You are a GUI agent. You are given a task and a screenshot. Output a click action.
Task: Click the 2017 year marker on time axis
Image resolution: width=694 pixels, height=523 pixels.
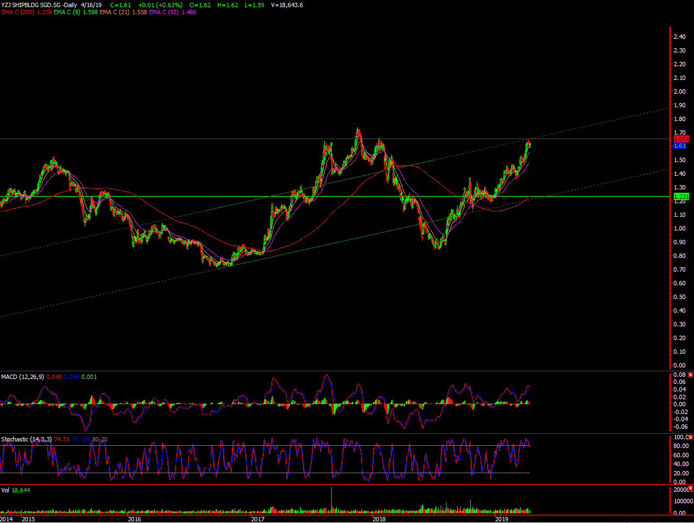(x=258, y=519)
